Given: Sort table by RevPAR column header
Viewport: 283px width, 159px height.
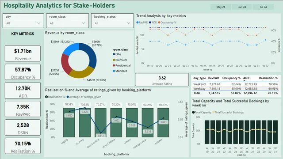Looking at the screenshot, I should pos(214,78).
